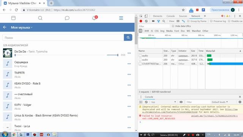Filter network requests by Media
243x137 pixels.
(x=169, y=31)
